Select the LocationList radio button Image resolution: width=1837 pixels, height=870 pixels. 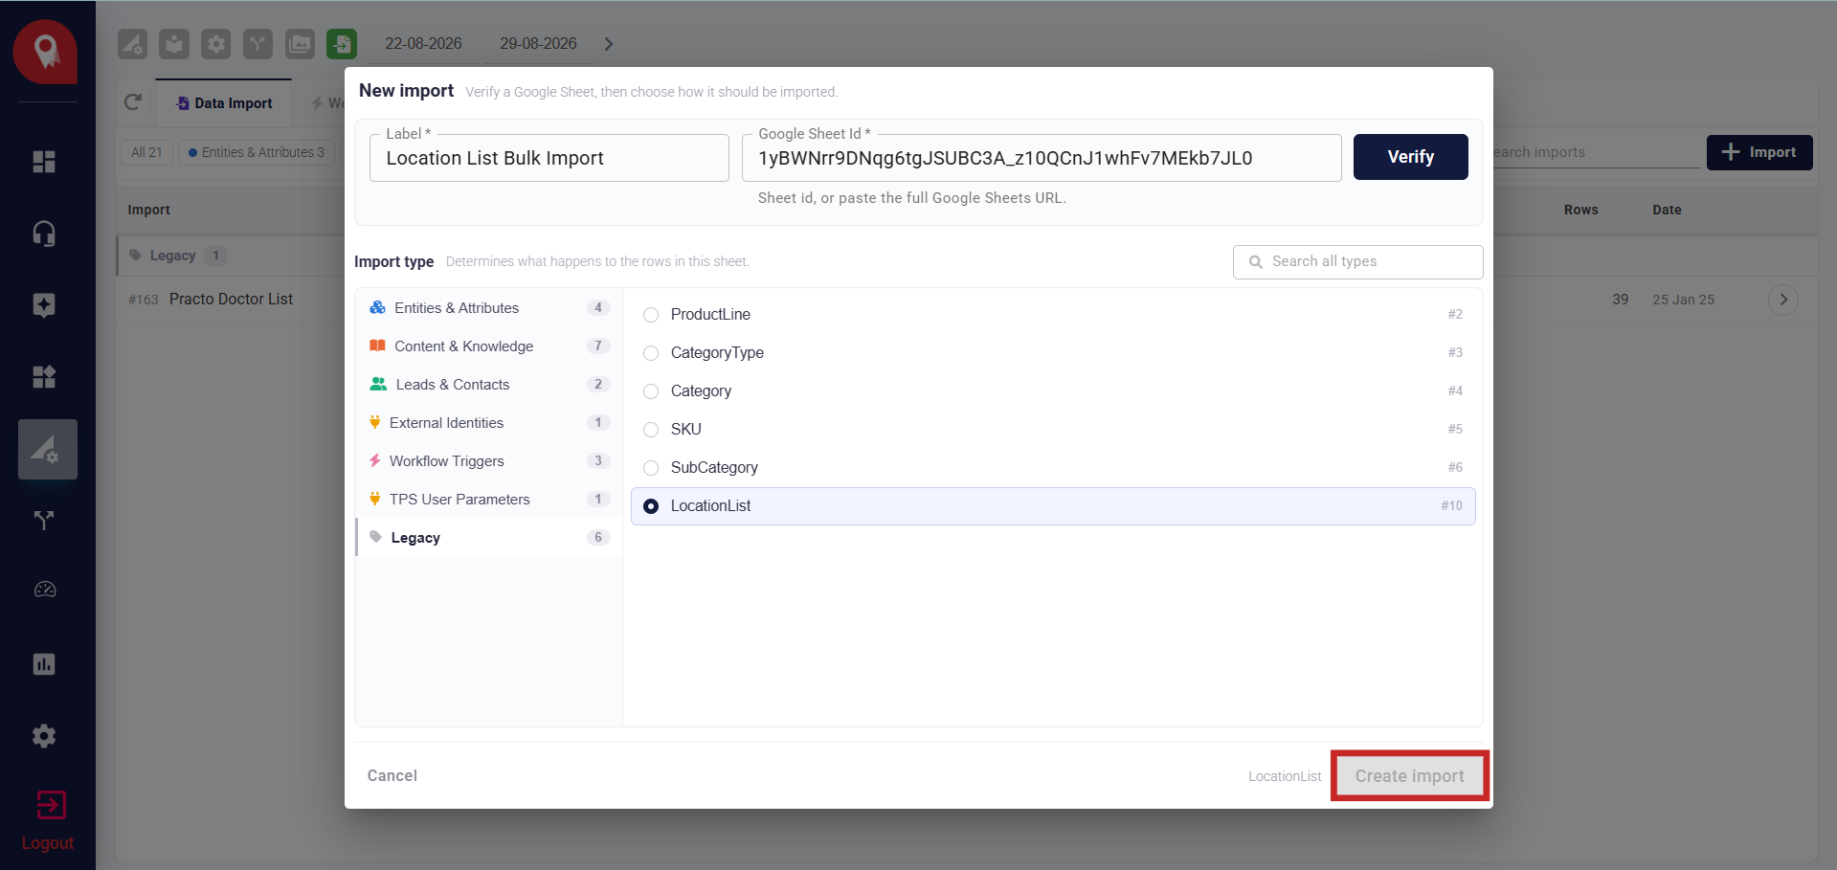(651, 506)
